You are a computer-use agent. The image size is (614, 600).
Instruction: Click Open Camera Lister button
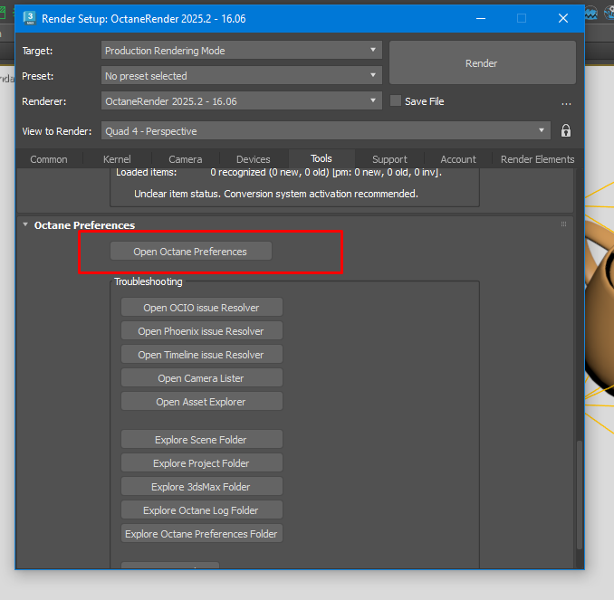[x=202, y=377]
